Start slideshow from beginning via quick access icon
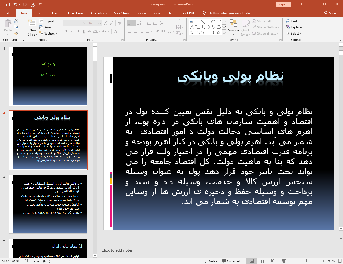The width and height of the screenshot is (343, 264). [x=33, y=4]
